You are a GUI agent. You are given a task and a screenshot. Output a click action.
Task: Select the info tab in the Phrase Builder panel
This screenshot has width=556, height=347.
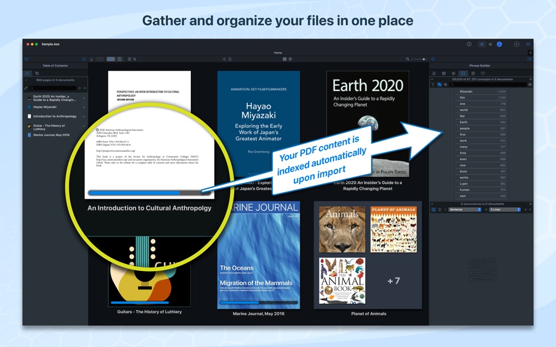click(x=434, y=73)
